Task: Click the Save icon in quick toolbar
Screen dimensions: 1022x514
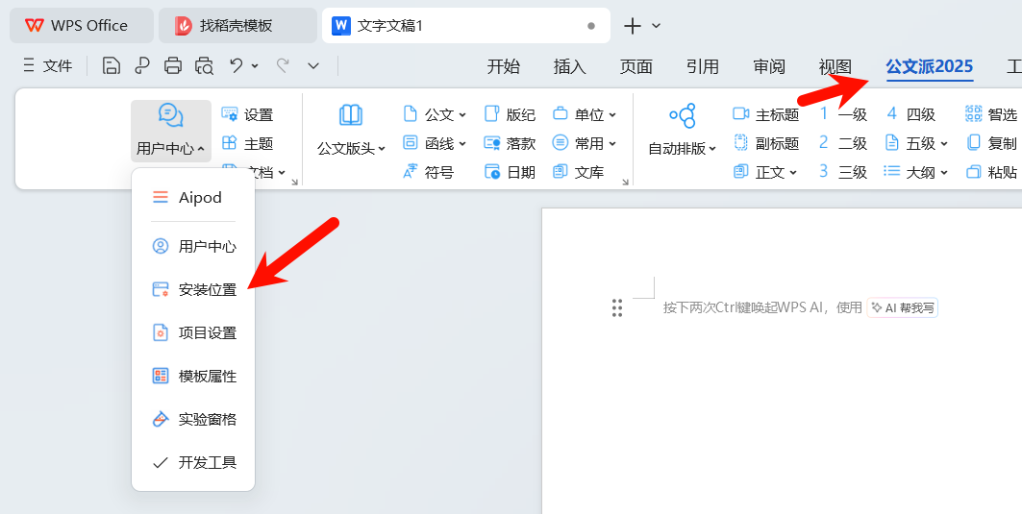Action: [x=112, y=65]
